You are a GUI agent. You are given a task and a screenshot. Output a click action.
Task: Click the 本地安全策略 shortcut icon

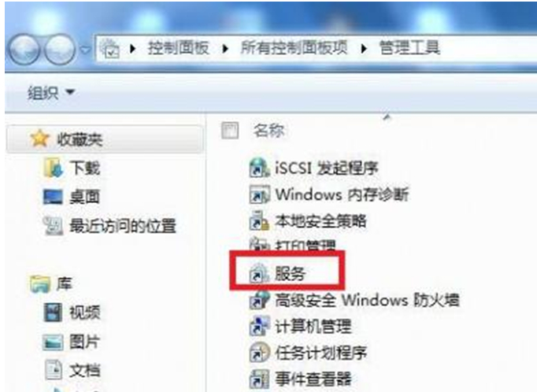(259, 221)
